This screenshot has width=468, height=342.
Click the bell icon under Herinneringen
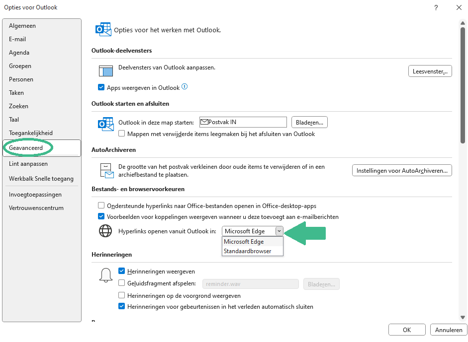105,275
